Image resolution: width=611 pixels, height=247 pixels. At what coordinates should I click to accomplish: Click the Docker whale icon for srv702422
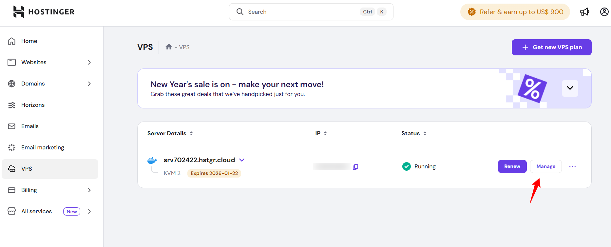click(x=152, y=160)
